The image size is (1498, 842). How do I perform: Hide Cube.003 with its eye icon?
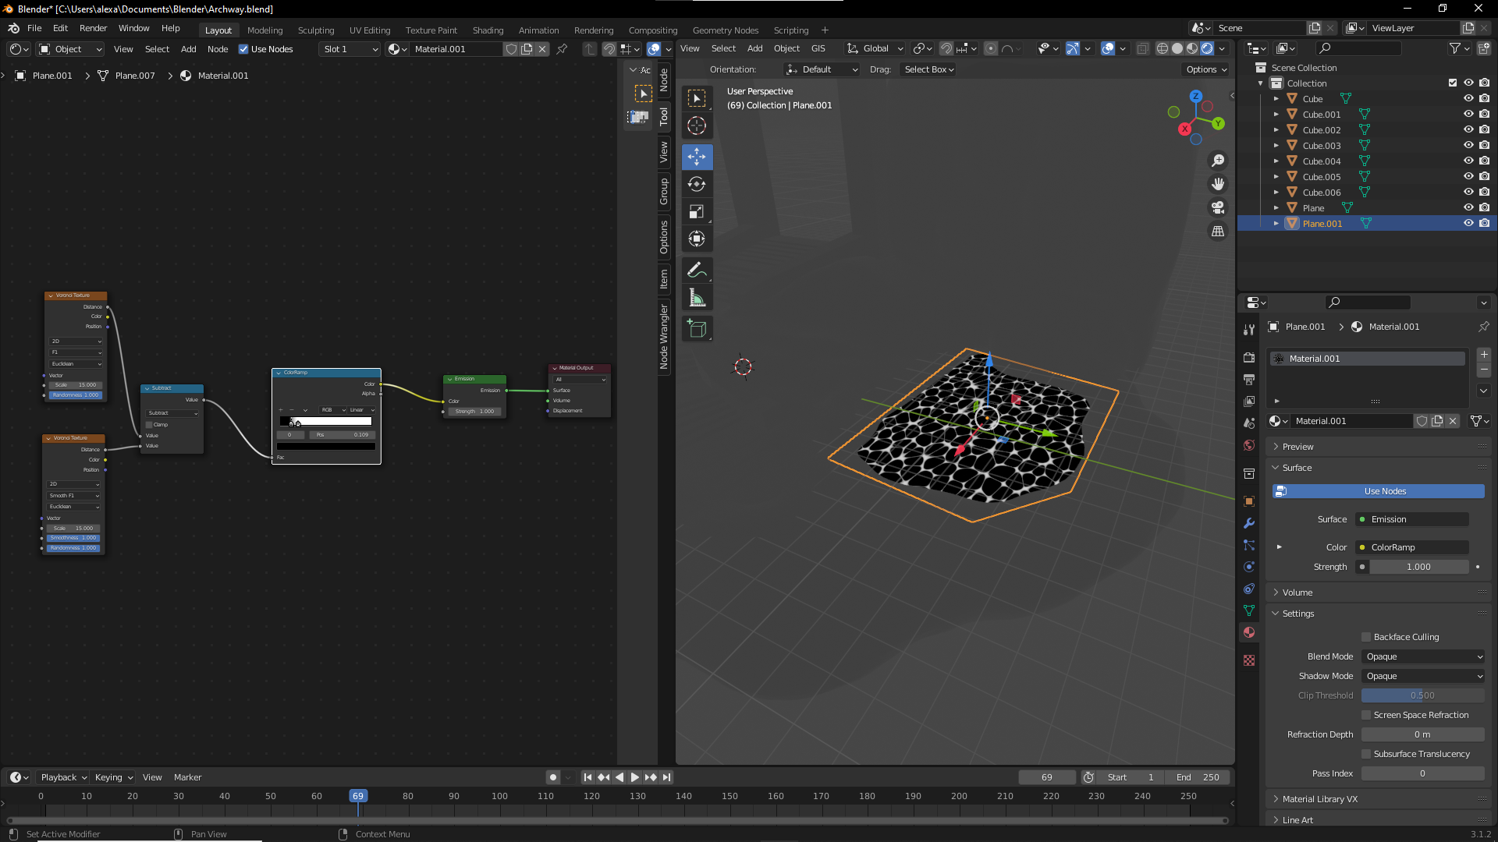click(x=1468, y=146)
